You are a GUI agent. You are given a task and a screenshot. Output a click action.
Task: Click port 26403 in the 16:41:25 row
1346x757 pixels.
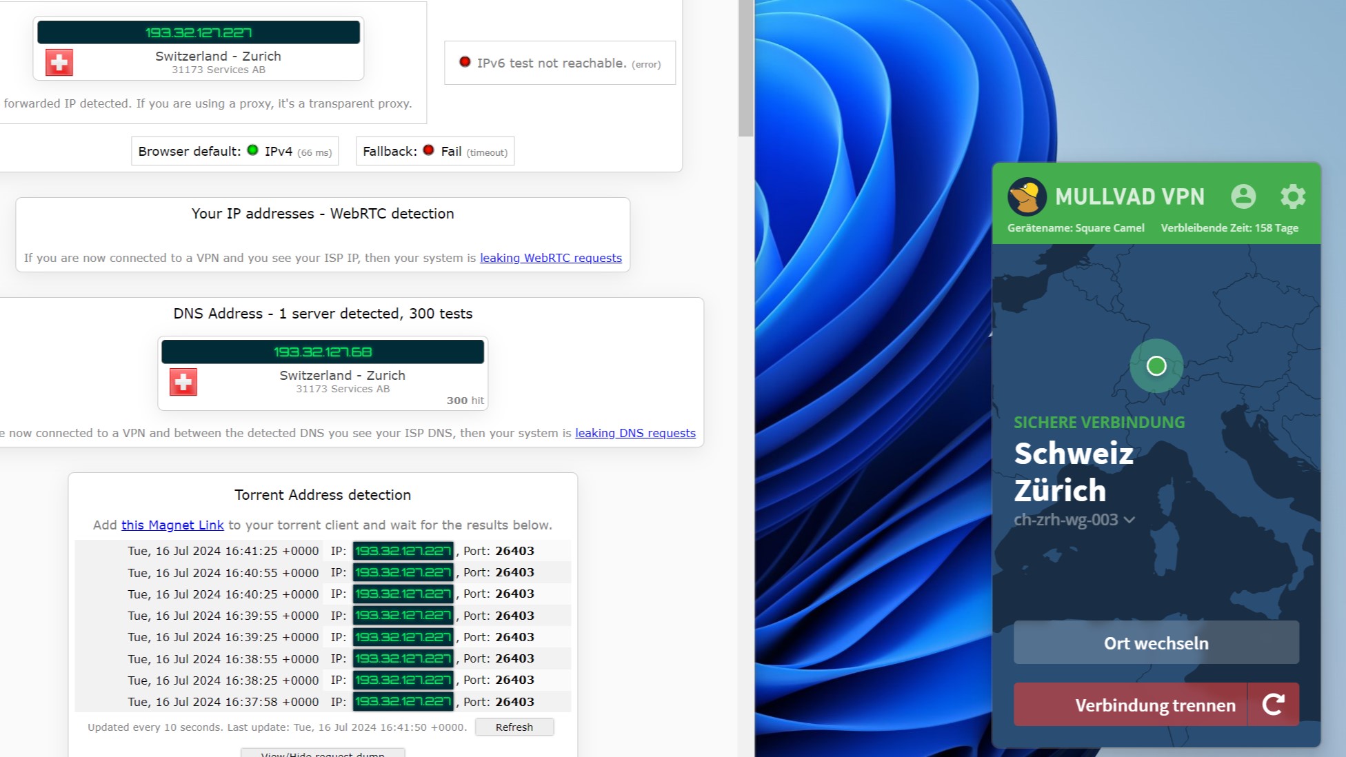point(514,551)
